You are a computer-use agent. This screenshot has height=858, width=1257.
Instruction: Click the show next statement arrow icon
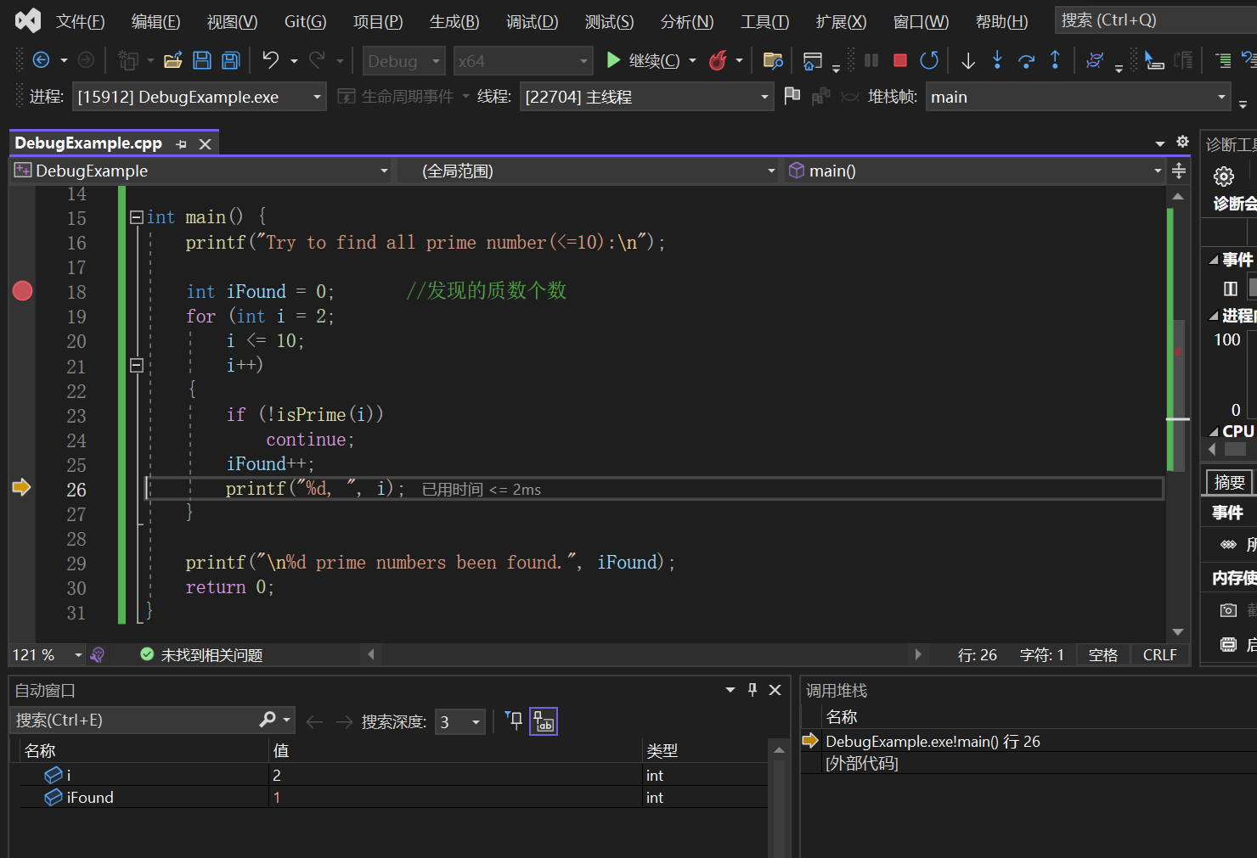tap(967, 60)
